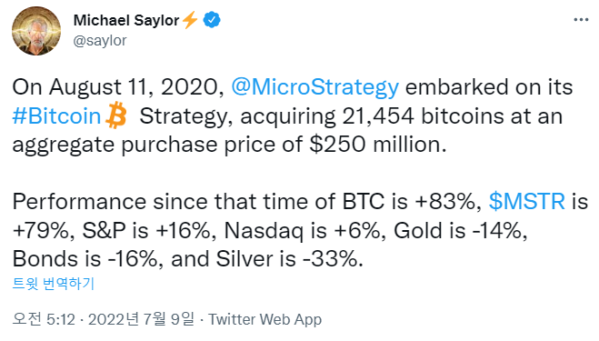The image size is (599, 341).
Task: Open the $MSTR cashtag link
Action: [x=527, y=202]
